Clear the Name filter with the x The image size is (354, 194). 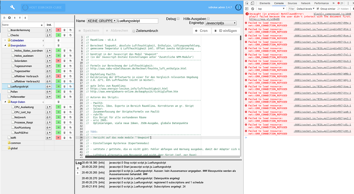42,25
